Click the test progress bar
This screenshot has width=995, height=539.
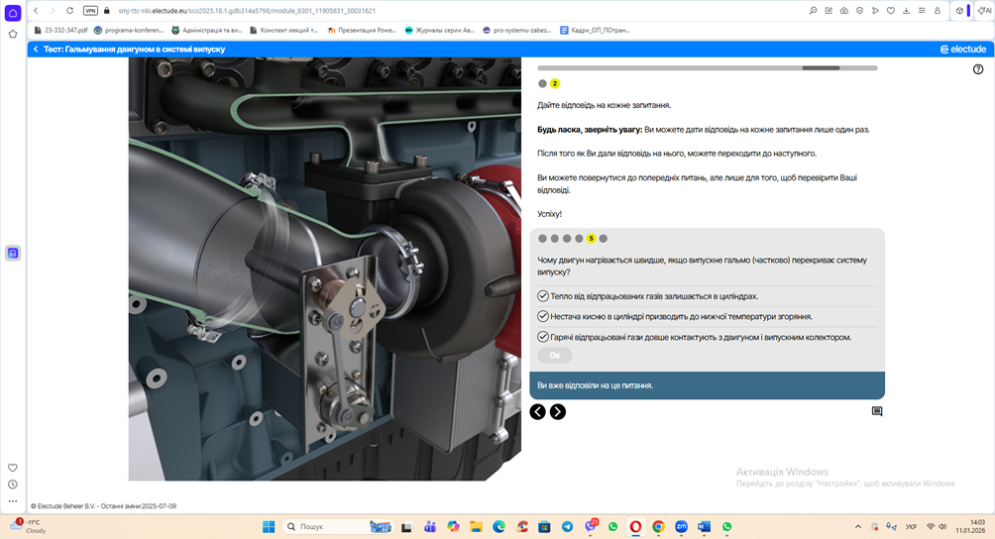click(x=707, y=68)
